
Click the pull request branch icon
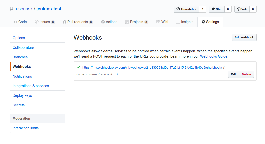click(x=64, y=22)
